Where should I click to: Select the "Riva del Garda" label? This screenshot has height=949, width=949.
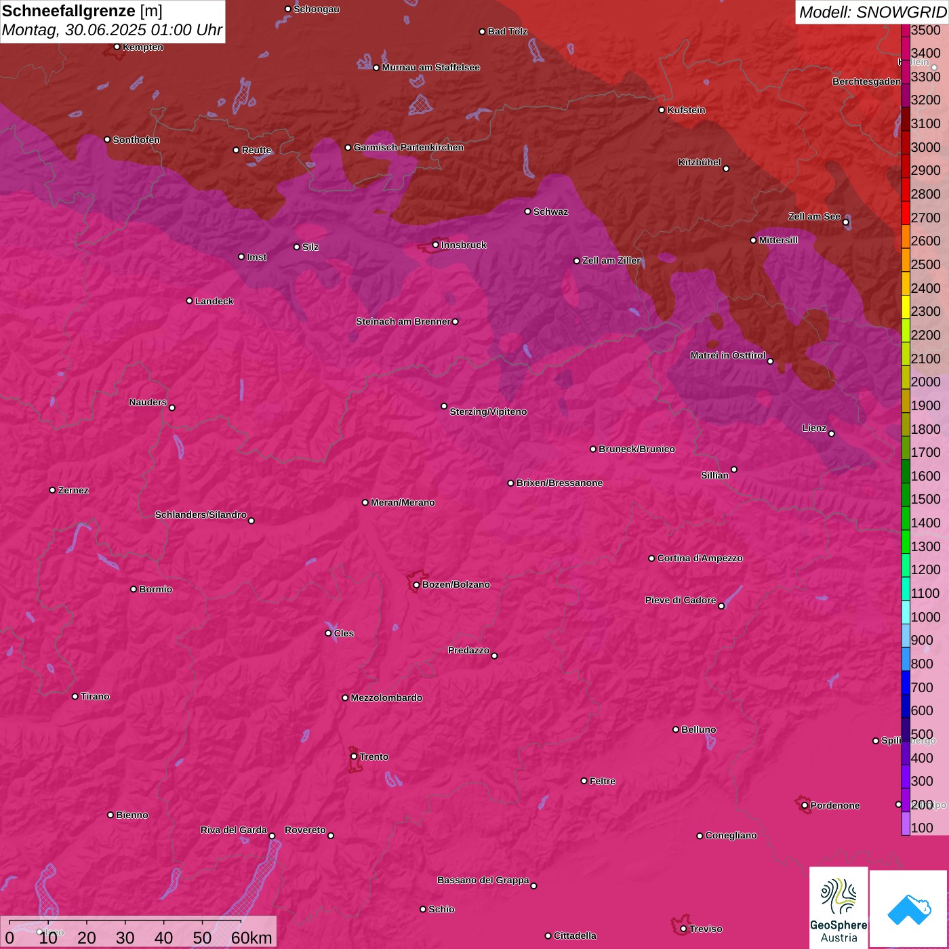pyautogui.click(x=234, y=830)
